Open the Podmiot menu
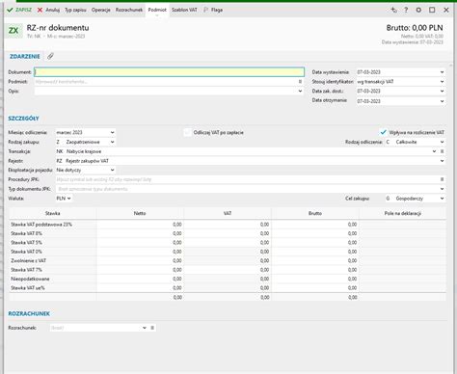457x374 pixels. (x=157, y=10)
